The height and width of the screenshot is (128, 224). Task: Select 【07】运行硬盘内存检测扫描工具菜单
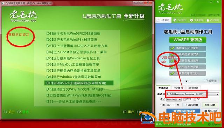pos(73,70)
